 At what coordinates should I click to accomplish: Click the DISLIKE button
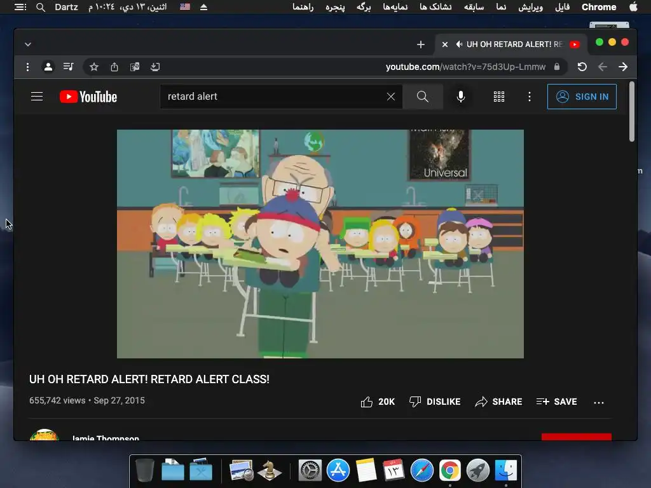click(x=435, y=402)
